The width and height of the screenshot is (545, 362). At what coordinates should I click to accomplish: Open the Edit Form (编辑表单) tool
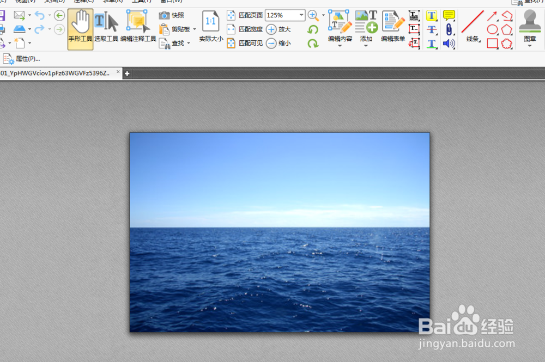pyautogui.click(x=393, y=26)
